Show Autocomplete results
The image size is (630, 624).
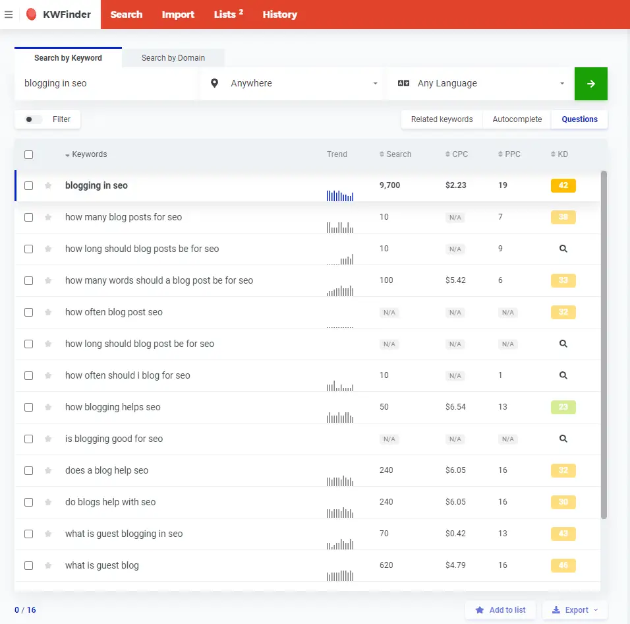tap(517, 119)
